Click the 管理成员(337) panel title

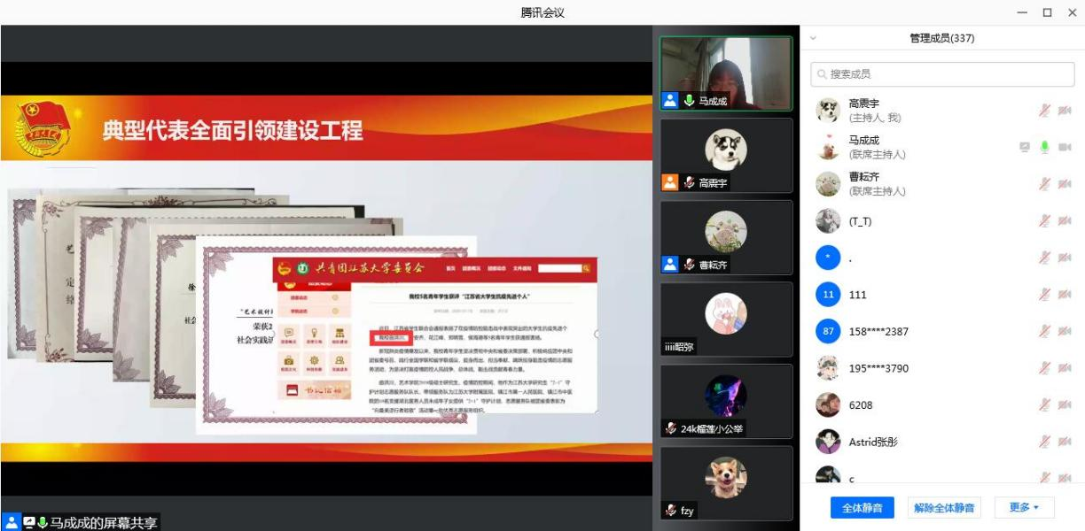pos(942,39)
